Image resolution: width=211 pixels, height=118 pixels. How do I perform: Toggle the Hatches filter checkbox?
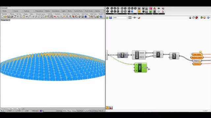(x=94, y=11)
